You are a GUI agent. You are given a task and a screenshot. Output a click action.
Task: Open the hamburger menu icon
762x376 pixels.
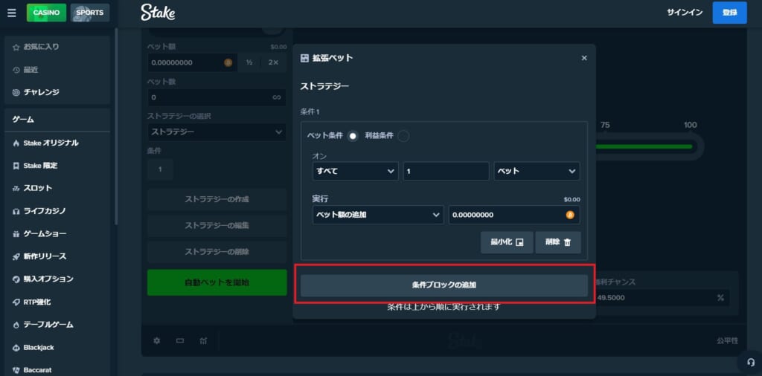pyautogui.click(x=12, y=13)
